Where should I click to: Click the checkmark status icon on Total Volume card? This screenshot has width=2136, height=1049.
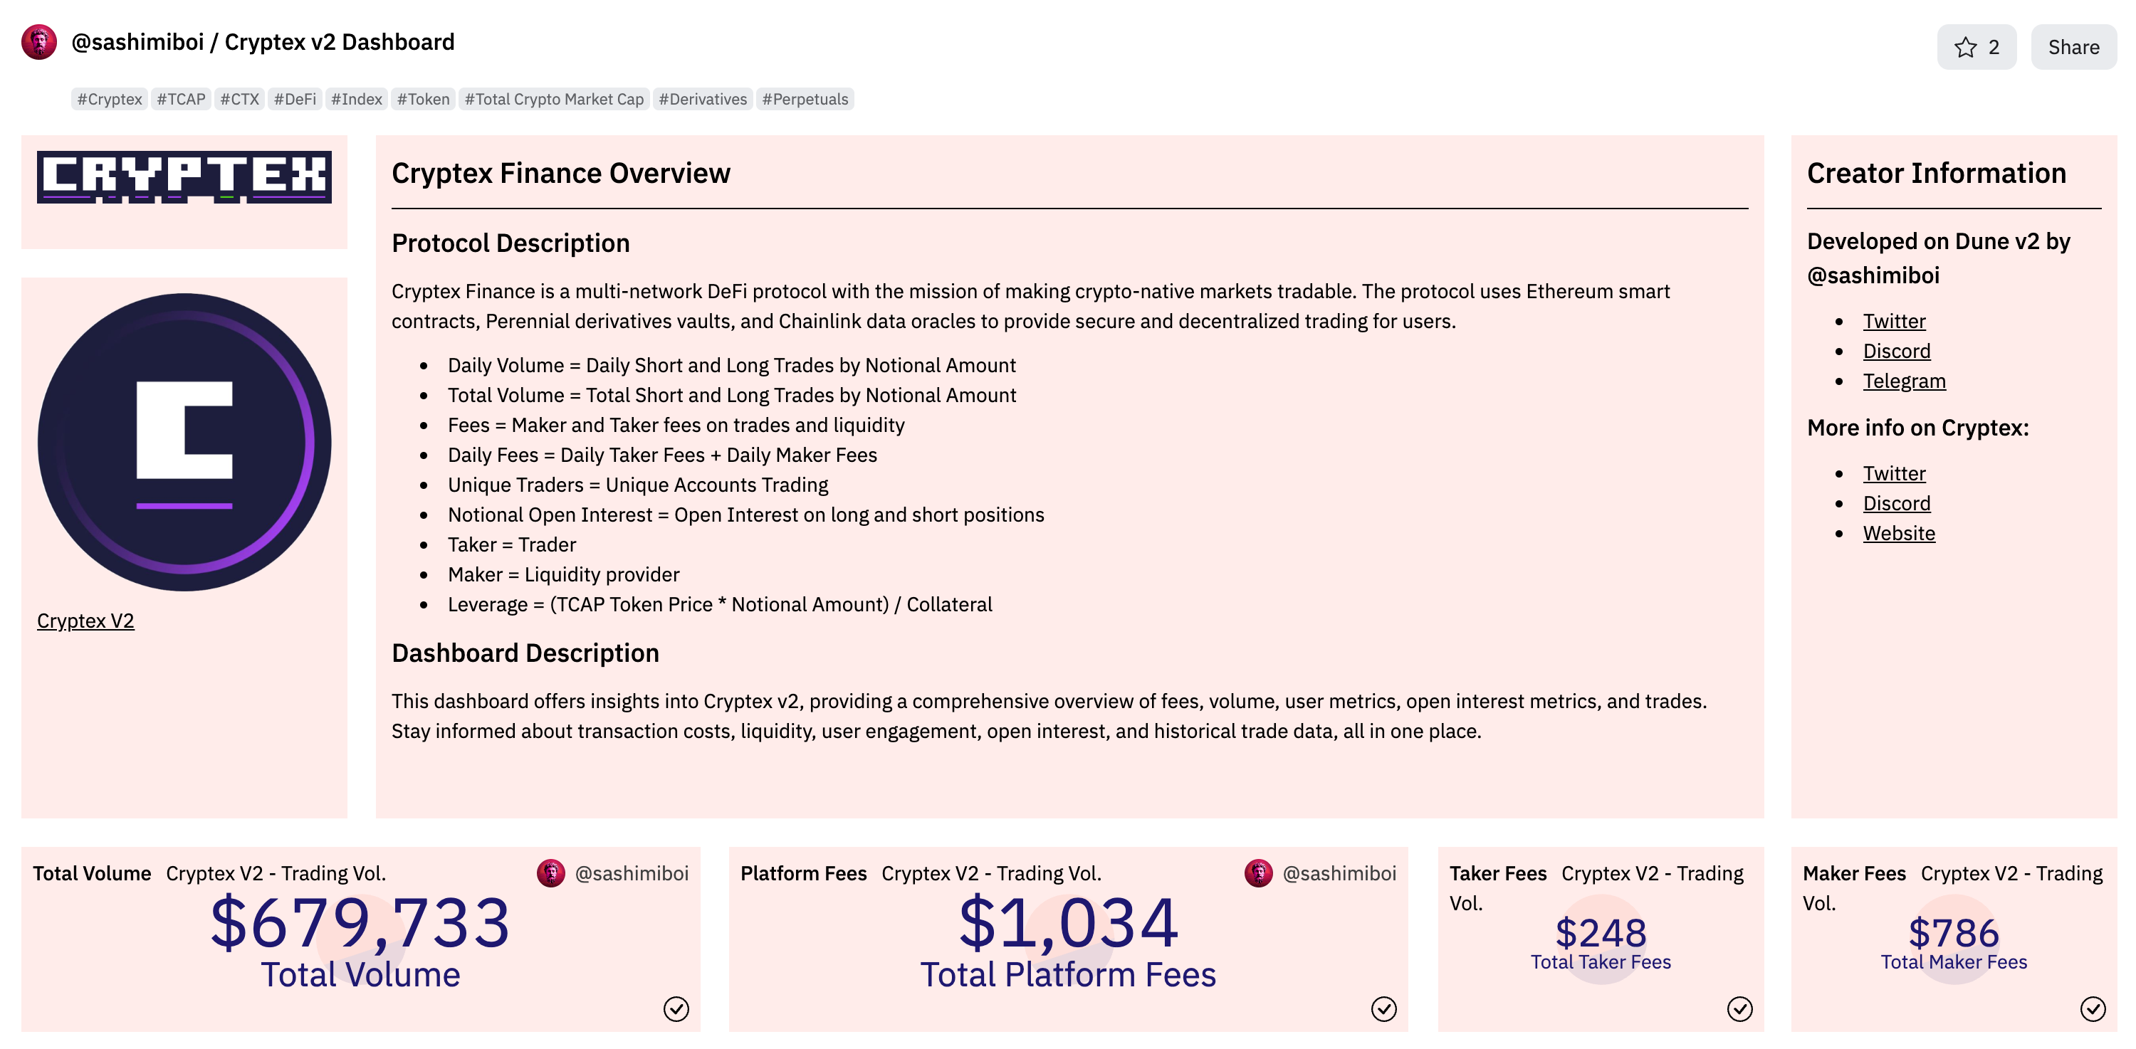[x=676, y=1009]
